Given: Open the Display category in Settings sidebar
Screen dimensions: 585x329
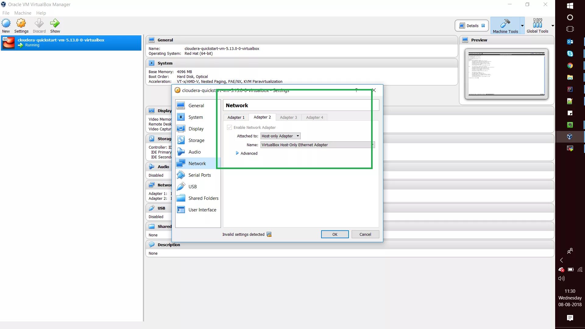Looking at the screenshot, I should pos(197,129).
